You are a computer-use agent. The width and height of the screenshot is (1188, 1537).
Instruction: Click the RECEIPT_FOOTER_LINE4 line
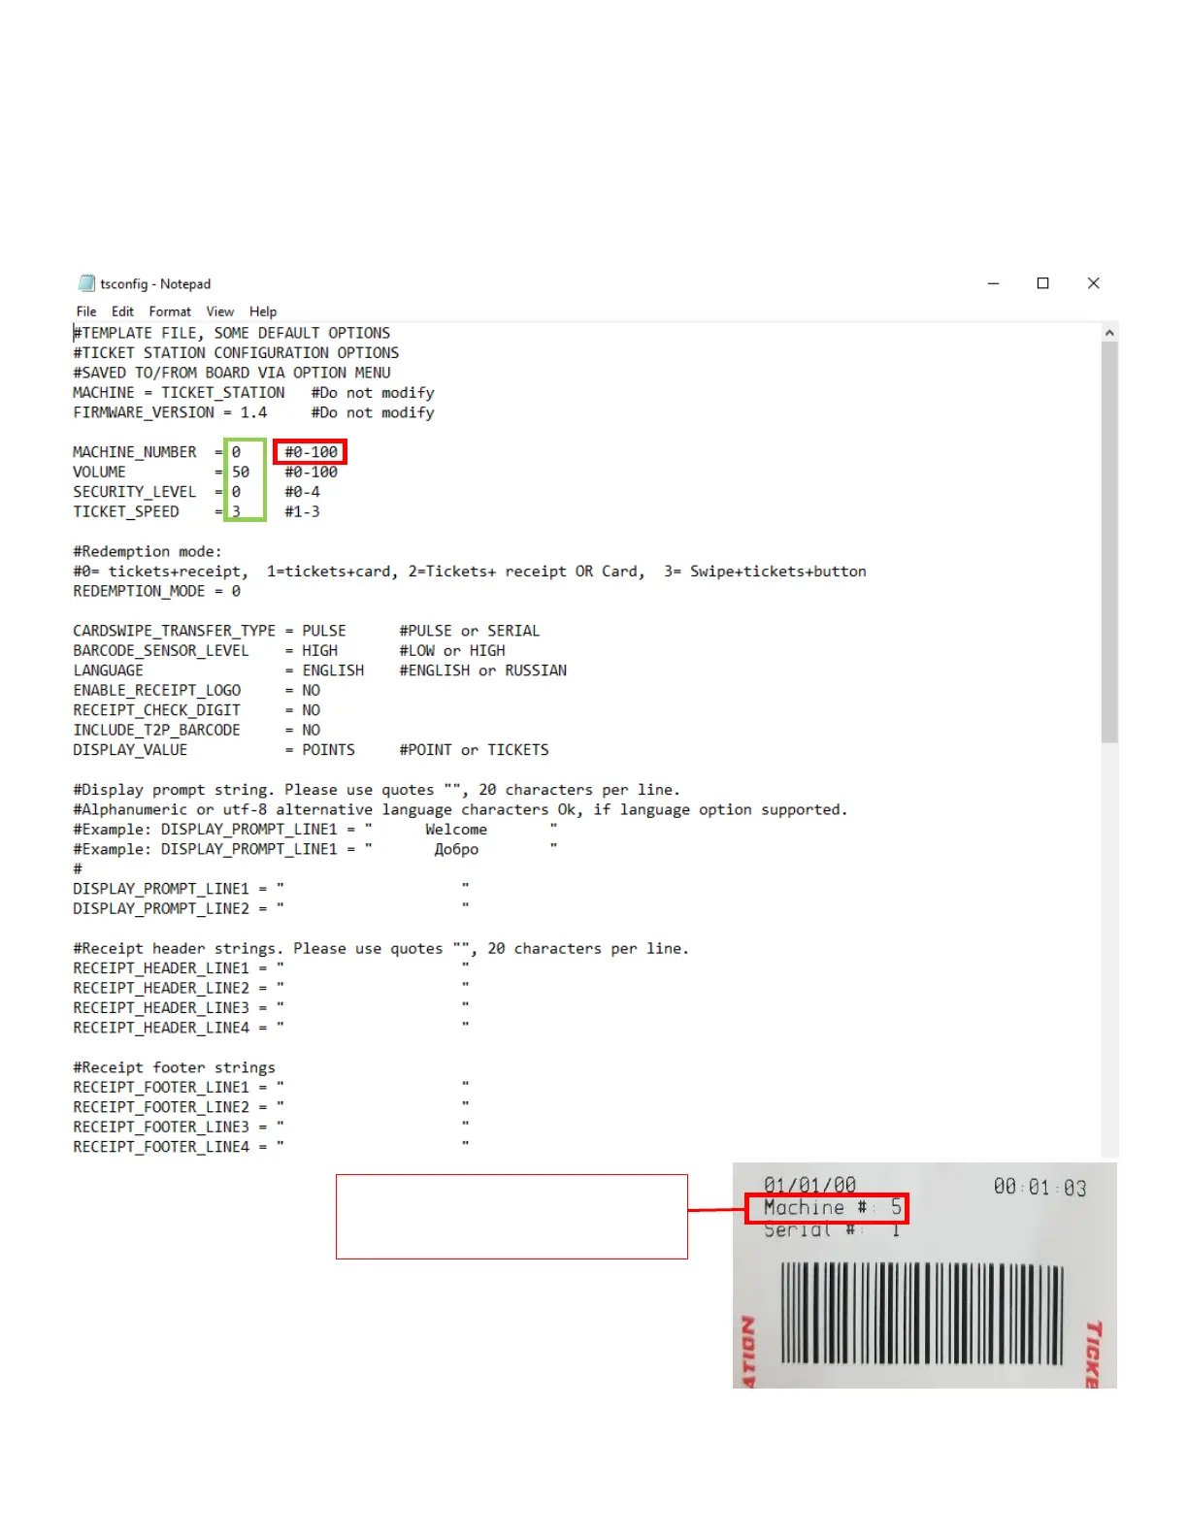tap(272, 1147)
